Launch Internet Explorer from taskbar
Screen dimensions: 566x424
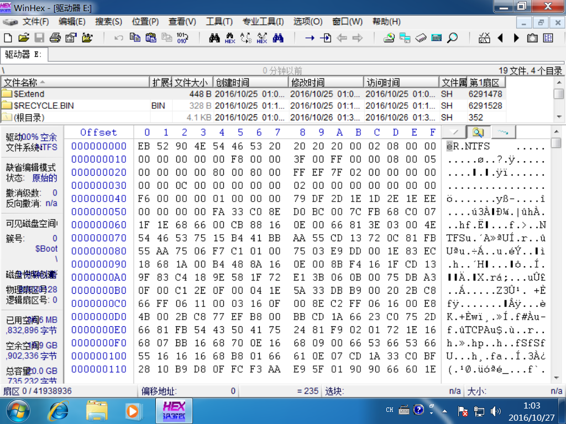(x=59, y=411)
